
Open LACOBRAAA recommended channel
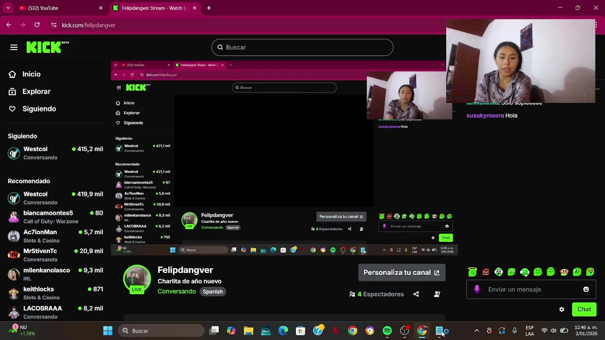click(56, 312)
